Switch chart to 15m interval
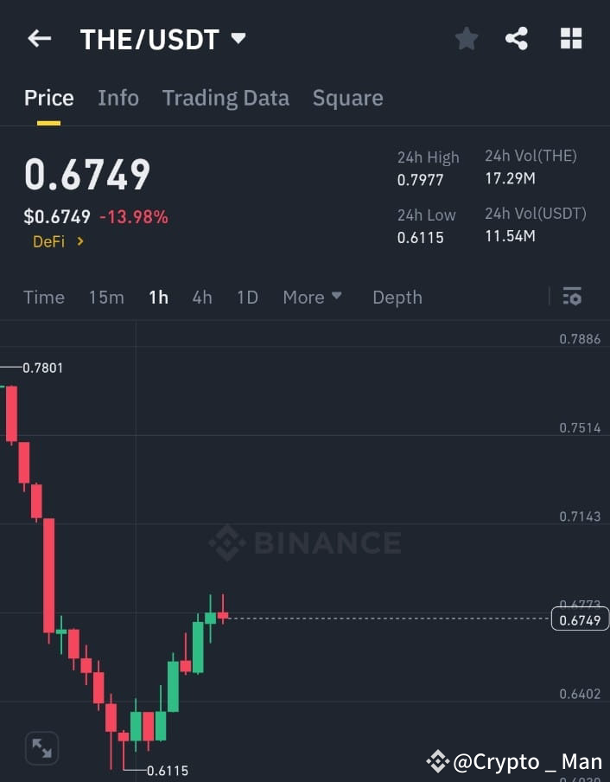This screenshot has width=610, height=782. click(x=106, y=297)
